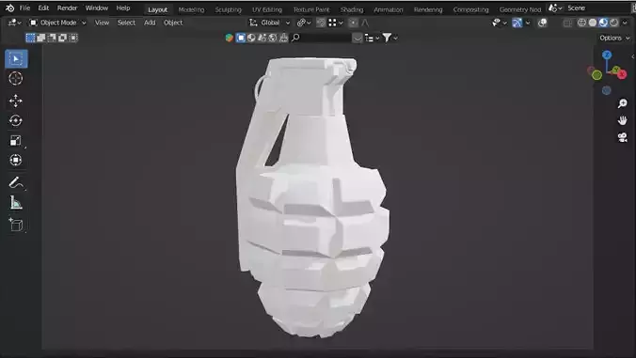This screenshot has height=358, width=636.
Task: Open the Object Mode dropdown
Action: tap(57, 23)
